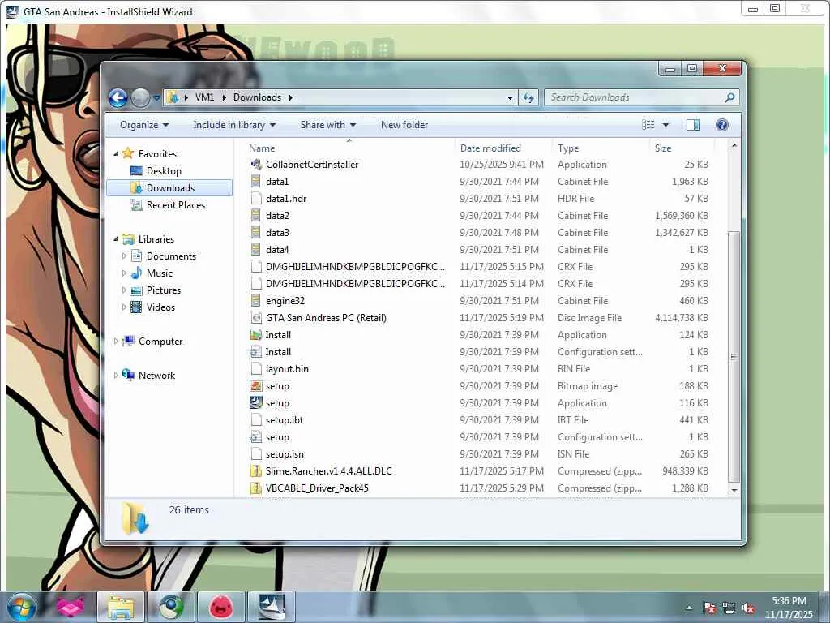The height and width of the screenshot is (623, 830).
Task: Select the data1.hdr file
Action: pyautogui.click(x=286, y=199)
